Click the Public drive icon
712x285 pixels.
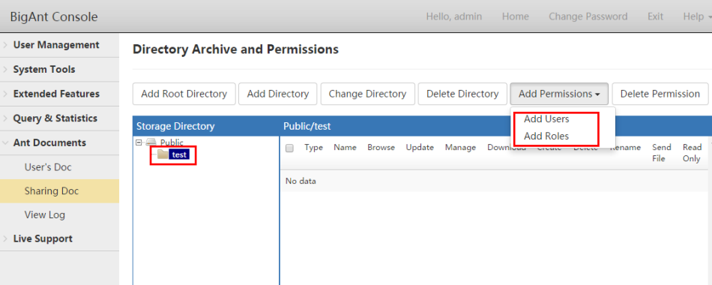click(x=151, y=142)
